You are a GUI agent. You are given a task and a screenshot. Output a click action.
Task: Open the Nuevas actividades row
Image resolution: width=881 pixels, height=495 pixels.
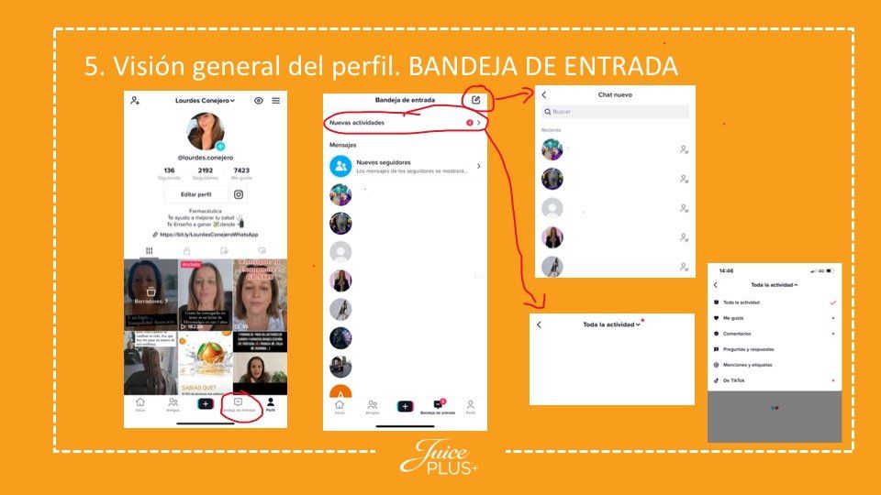[405, 122]
